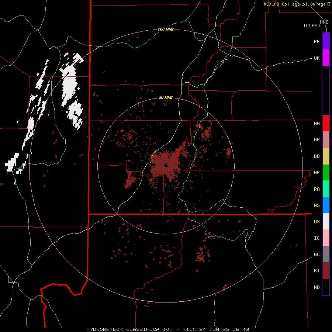Click the ND legend label

tap(317, 287)
